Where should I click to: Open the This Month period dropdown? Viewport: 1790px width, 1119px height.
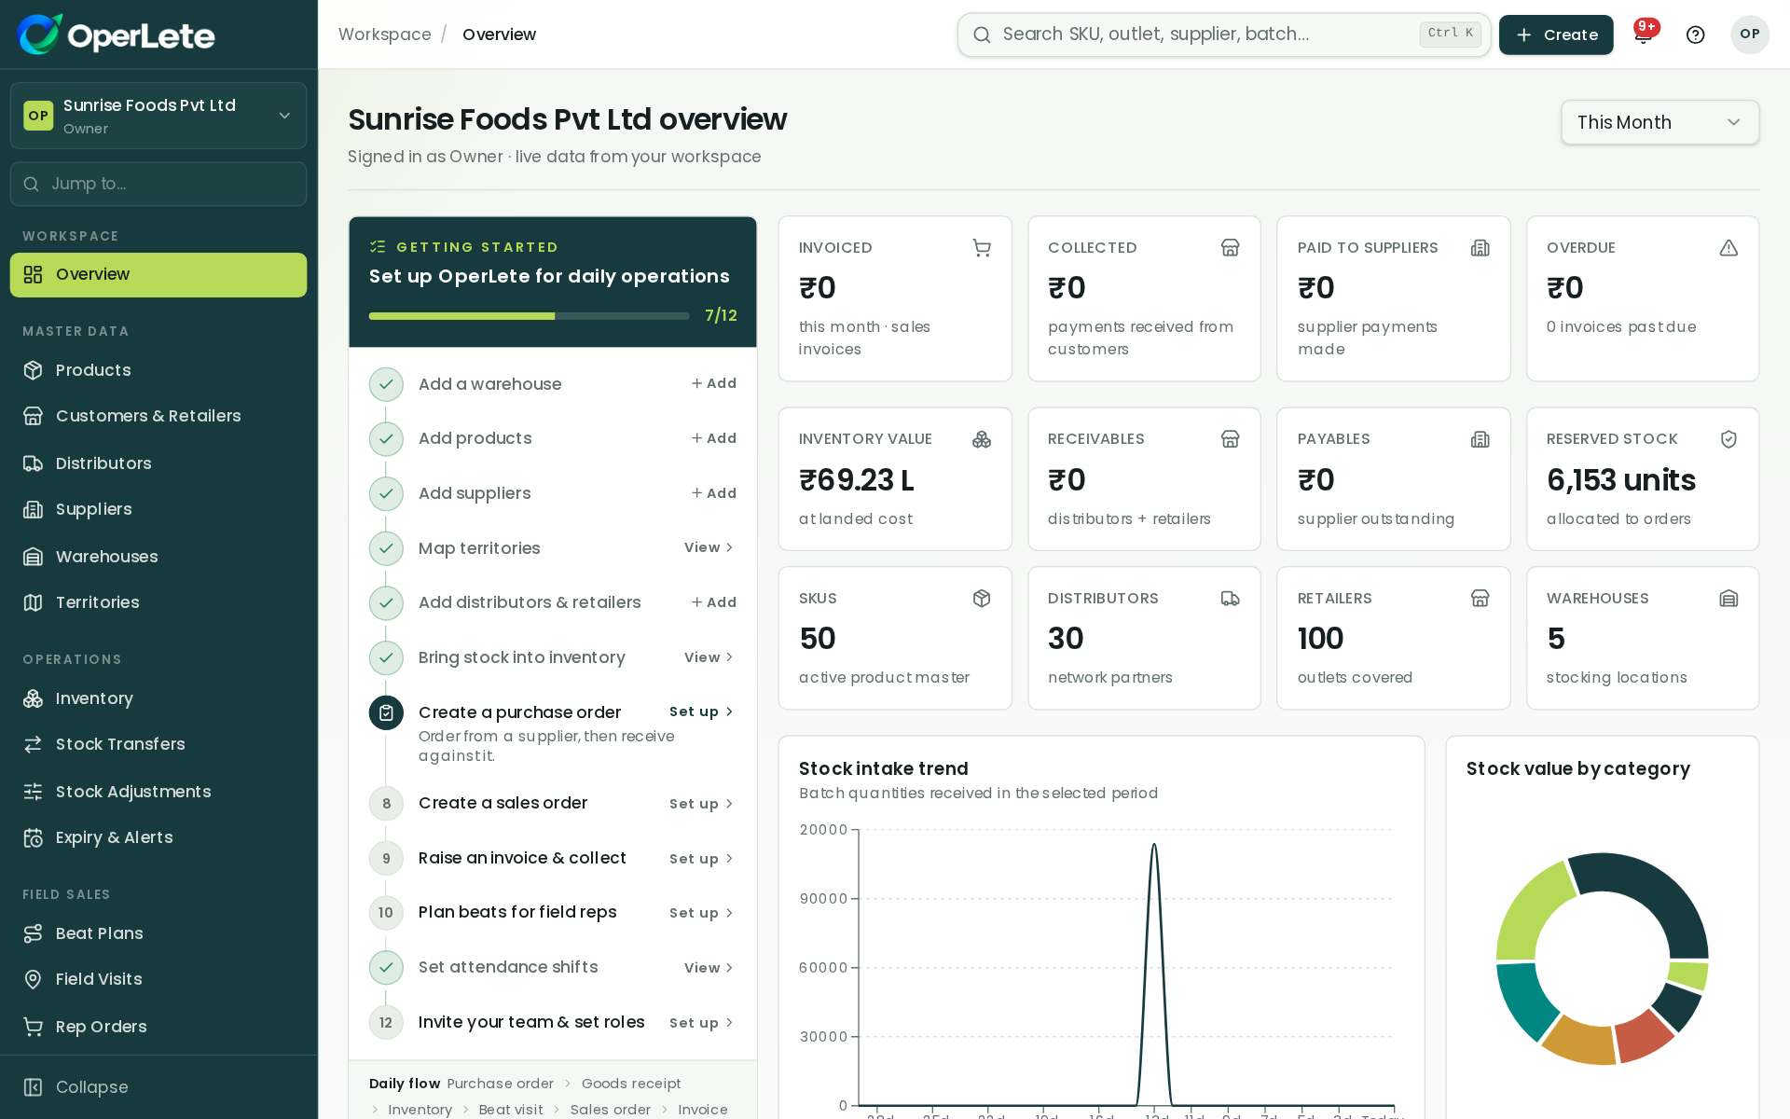[x=1659, y=122]
